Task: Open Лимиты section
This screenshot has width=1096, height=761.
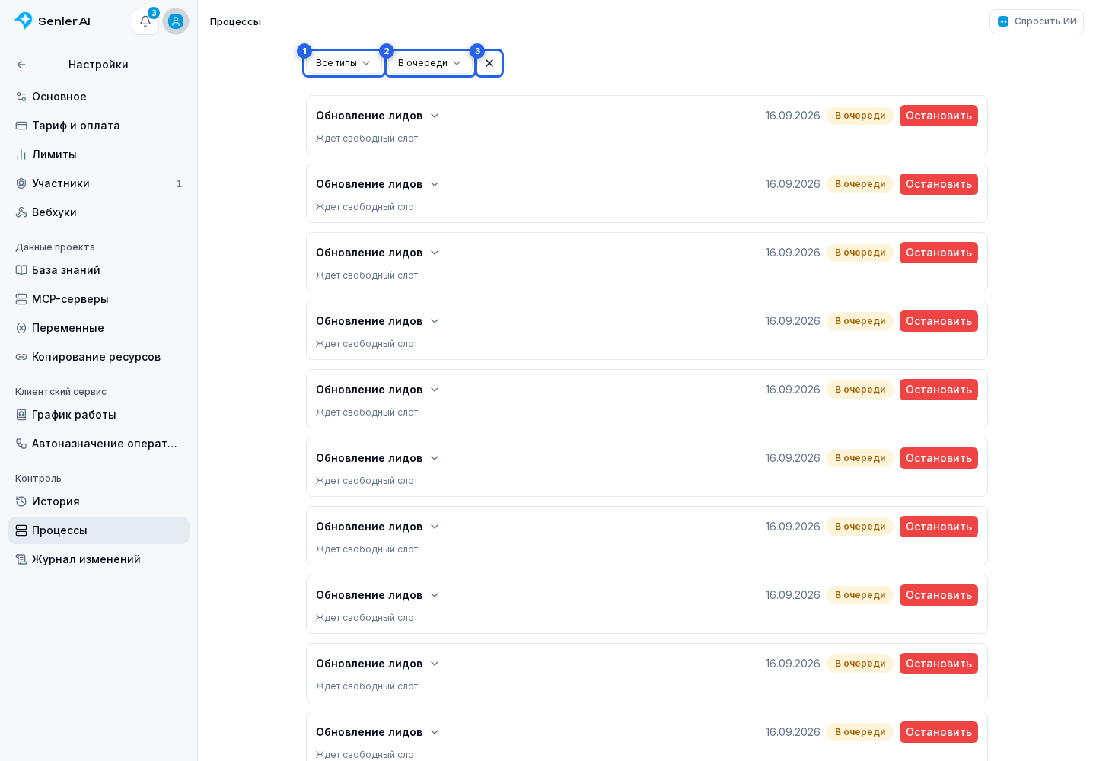Action: tap(98, 154)
